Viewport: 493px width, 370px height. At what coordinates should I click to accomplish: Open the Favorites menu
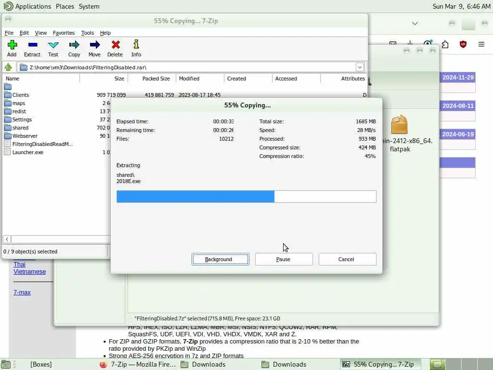pyautogui.click(x=64, y=33)
